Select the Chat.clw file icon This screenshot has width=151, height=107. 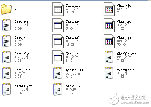pos(109,9)
